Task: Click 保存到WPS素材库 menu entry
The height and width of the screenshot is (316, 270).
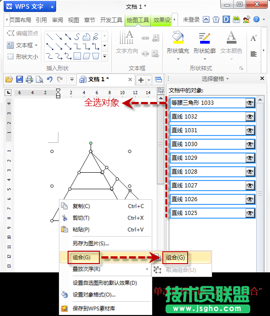Action: pyautogui.click(x=105, y=308)
